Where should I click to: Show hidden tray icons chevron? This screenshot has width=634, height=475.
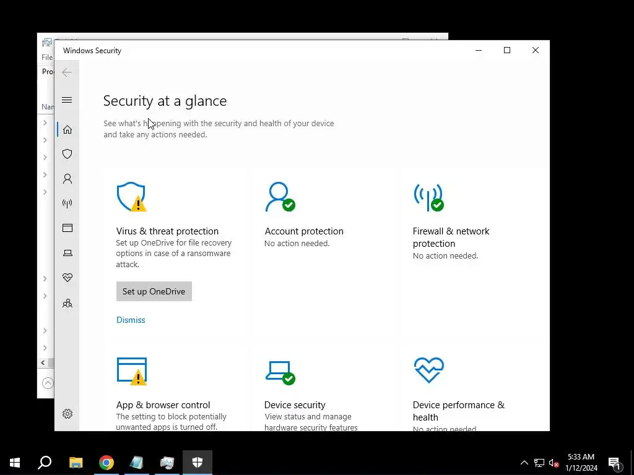tap(524, 463)
